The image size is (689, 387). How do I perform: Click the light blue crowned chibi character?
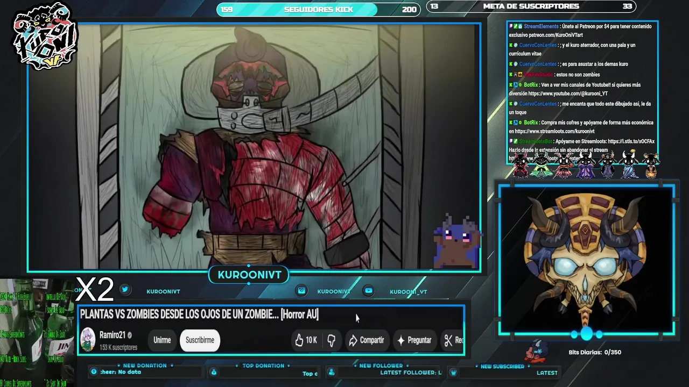[629, 164]
